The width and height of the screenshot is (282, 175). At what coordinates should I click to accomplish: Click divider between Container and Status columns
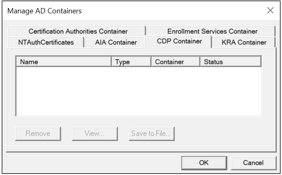pos(200,62)
